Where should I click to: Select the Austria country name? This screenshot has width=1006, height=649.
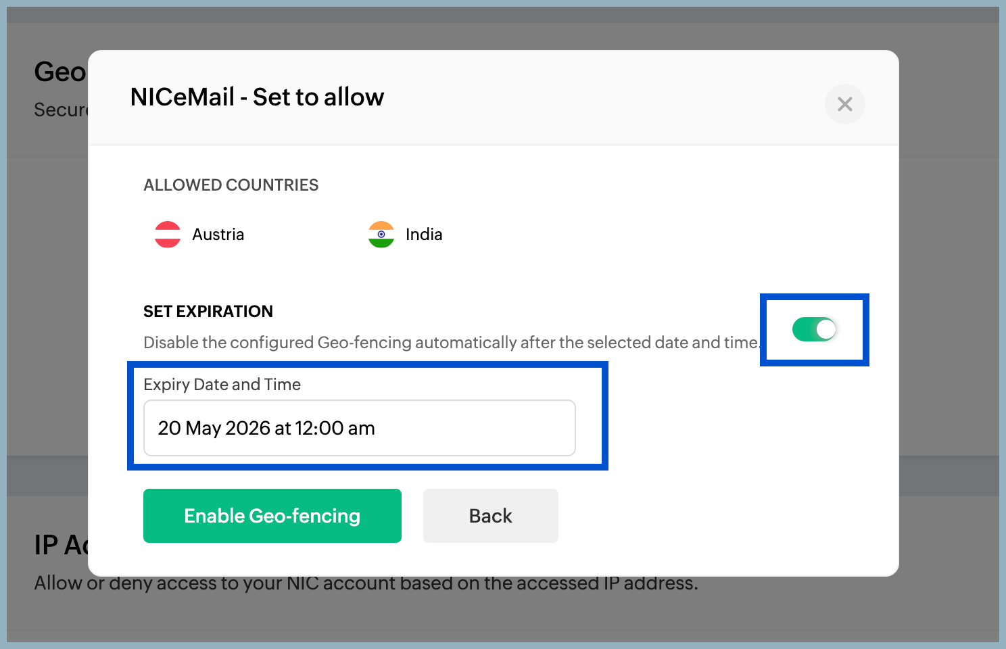tap(218, 235)
